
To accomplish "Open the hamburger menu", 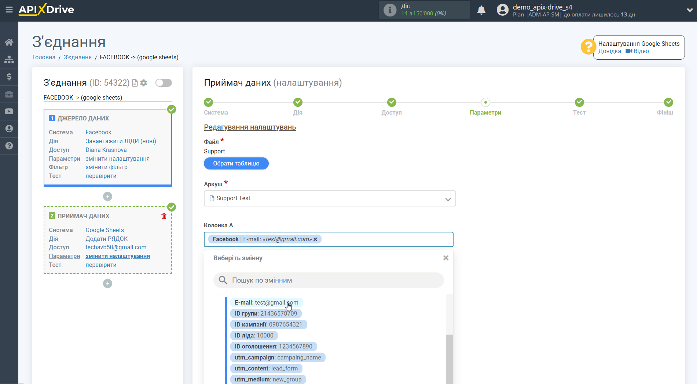I will [x=9, y=10].
